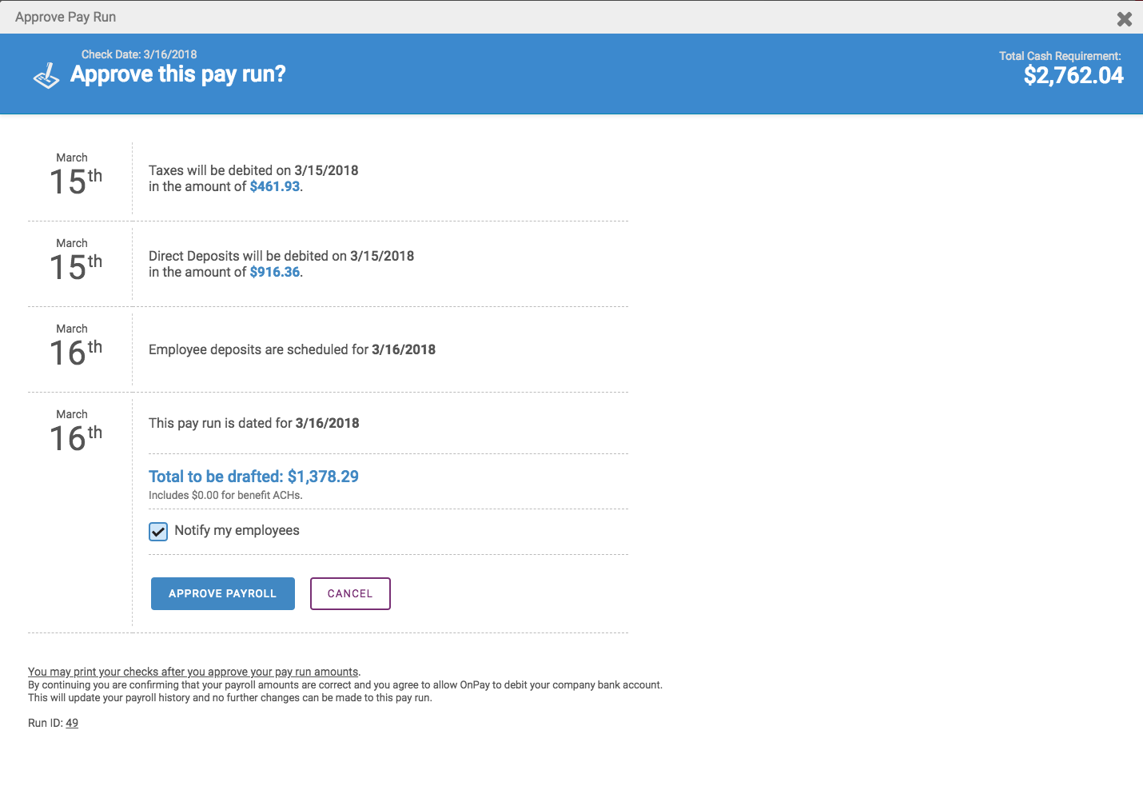Viewport: 1143px width, 798px height.
Task: Open Run ID 49 link
Action: (x=72, y=723)
